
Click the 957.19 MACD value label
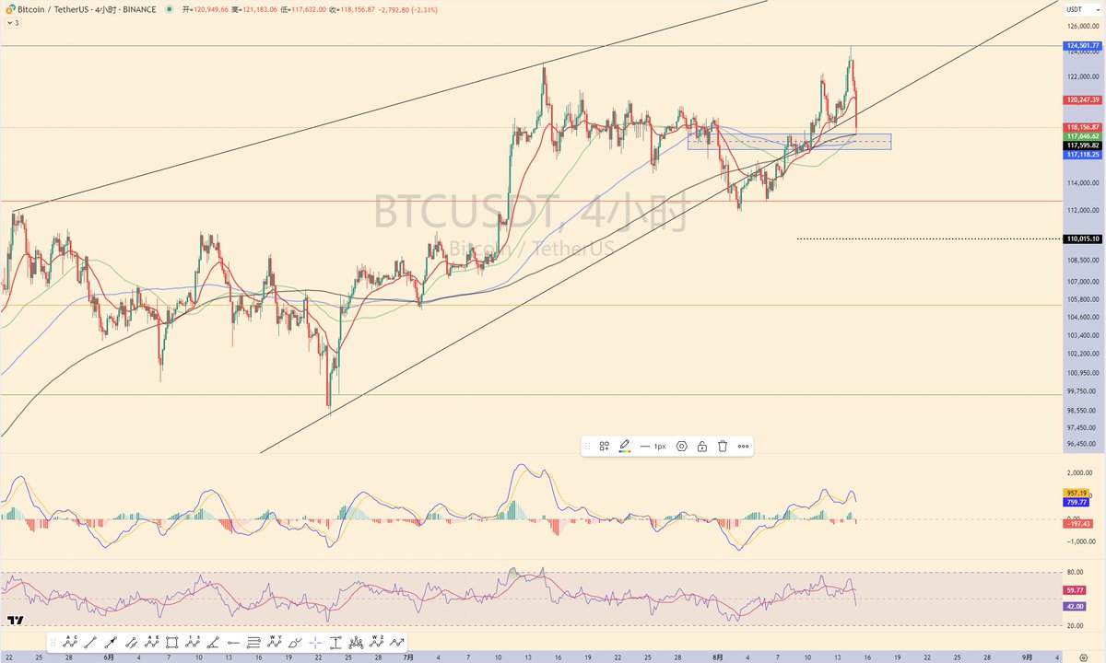point(1077,494)
